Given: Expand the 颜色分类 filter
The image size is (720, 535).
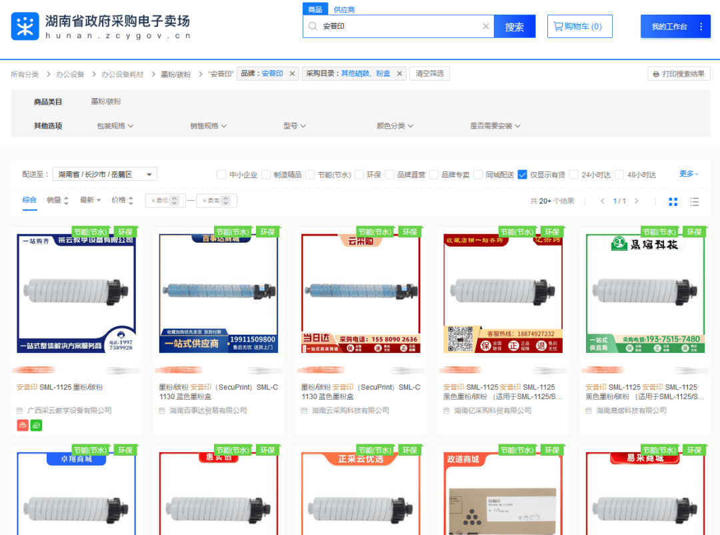Looking at the screenshot, I should point(395,125).
